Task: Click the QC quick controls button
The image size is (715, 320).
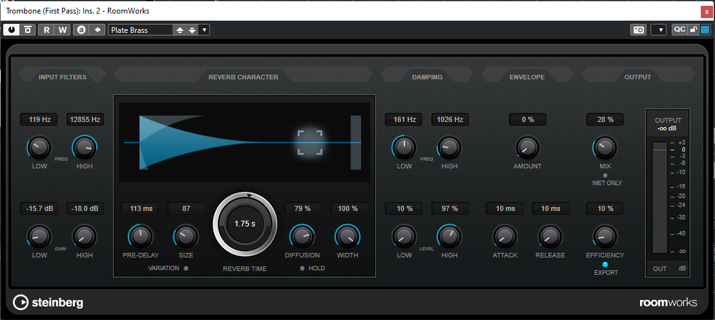Action: pos(679,30)
